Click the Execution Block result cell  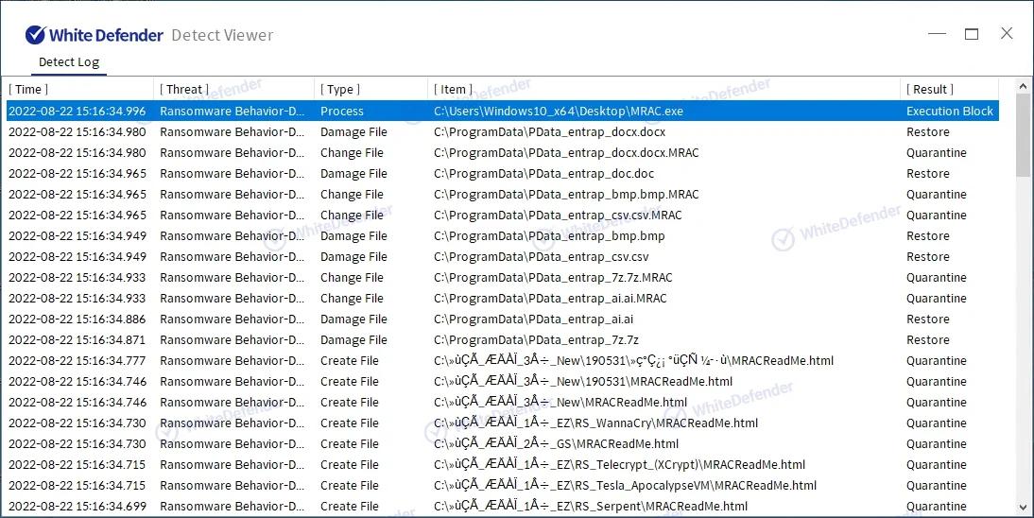(949, 112)
